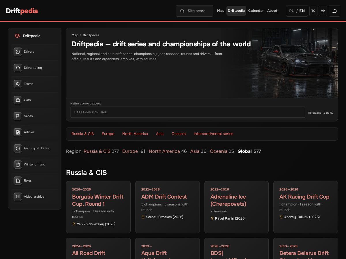
Task: Click the Drivers icon in sidebar
Action: (18, 52)
